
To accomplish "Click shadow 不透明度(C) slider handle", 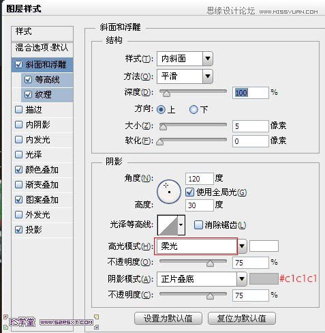I will (210, 296).
